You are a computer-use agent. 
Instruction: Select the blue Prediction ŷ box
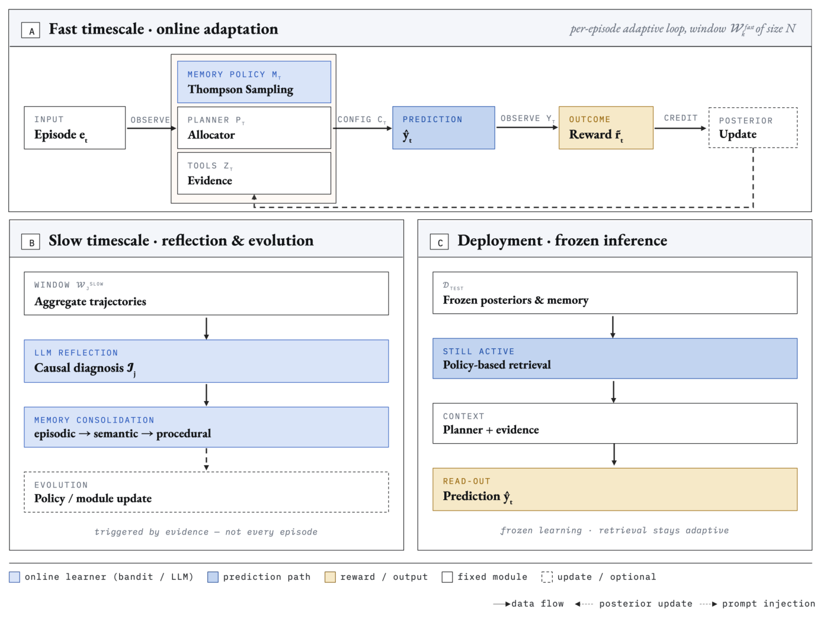(444, 128)
